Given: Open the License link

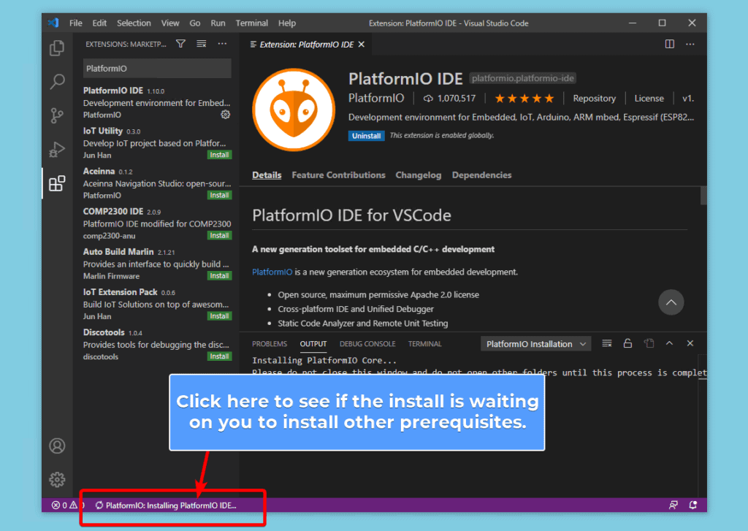Looking at the screenshot, I should coord(649,99).
